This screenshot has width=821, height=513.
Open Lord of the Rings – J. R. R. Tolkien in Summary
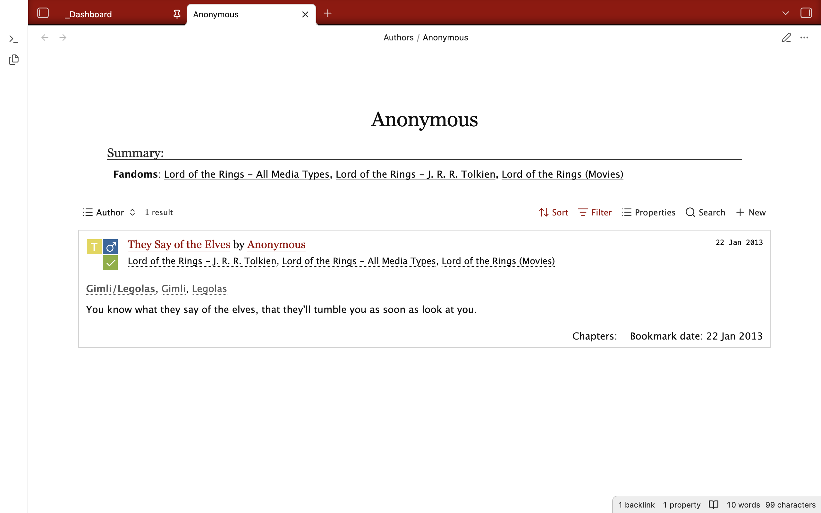point(416,174)
